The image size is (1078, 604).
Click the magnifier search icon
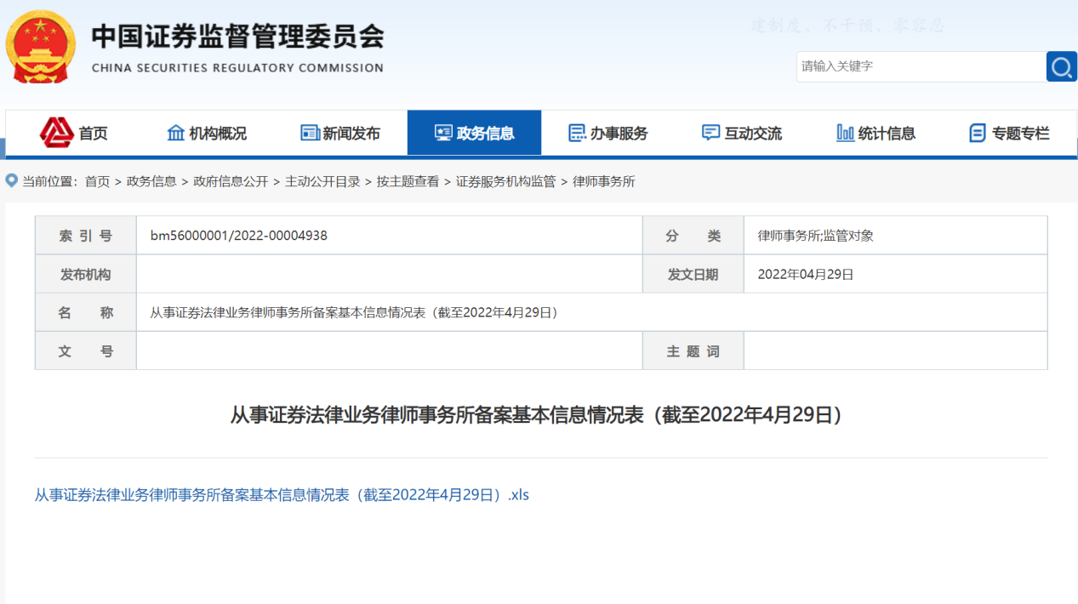[x=1061, y=66]
